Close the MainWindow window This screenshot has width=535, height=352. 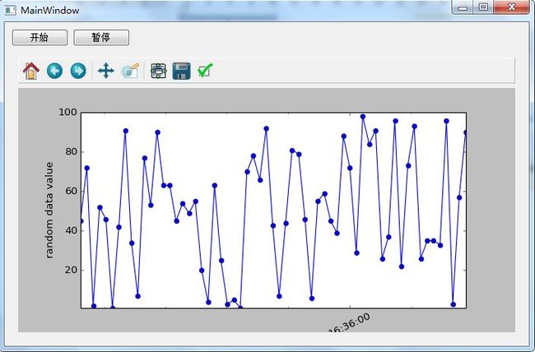pos(511,7)
